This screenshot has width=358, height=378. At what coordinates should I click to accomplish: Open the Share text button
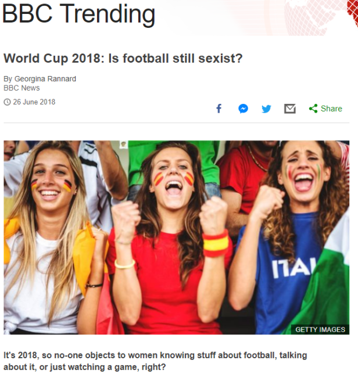coord(331,109)
